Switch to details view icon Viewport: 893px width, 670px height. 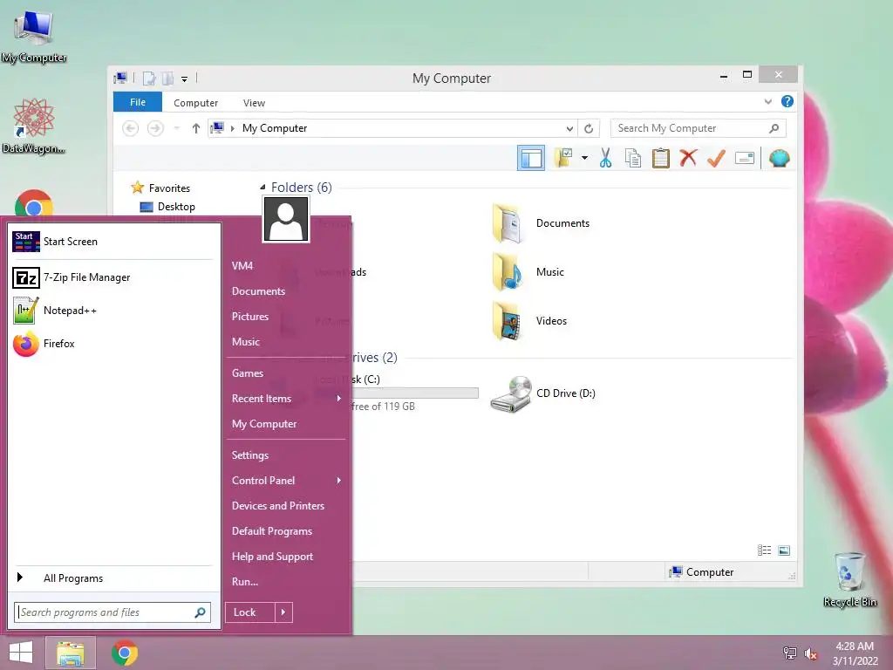(x=764, y=550)
